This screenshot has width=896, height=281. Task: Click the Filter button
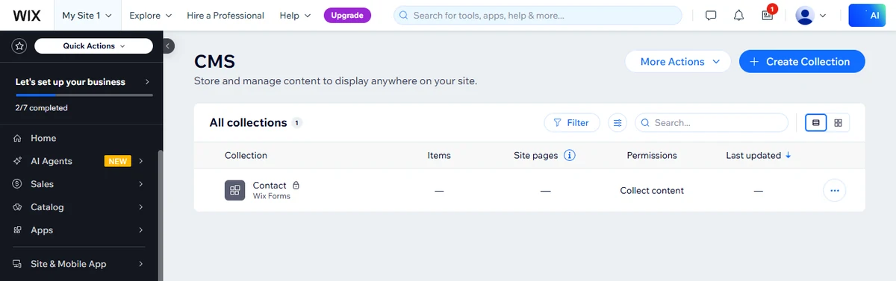(572, 123)
